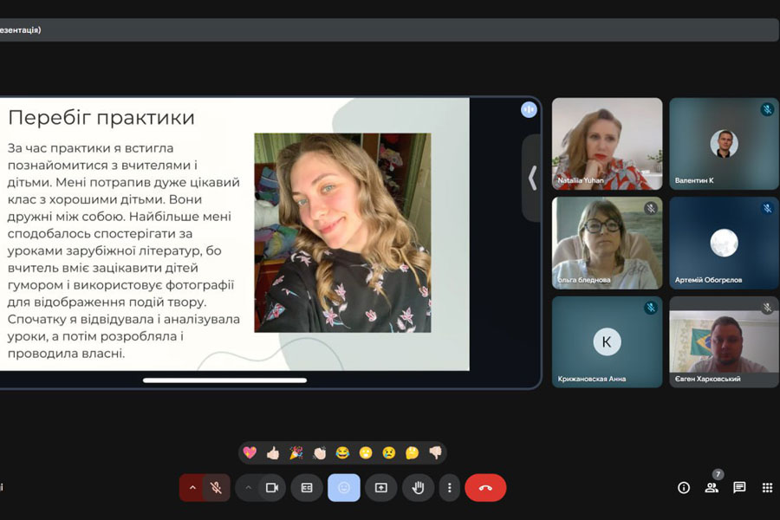
Task: Open the activities grid icon
Action: coord(767,488)
